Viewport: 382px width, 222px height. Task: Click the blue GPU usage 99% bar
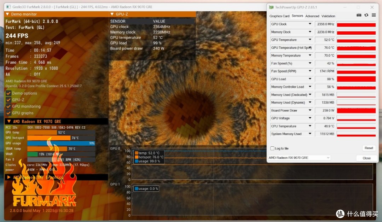click(x=61, y=143)
